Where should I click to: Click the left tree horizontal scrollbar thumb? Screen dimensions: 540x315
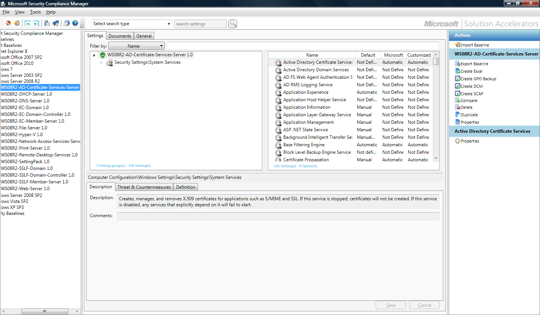pos(44,311)
